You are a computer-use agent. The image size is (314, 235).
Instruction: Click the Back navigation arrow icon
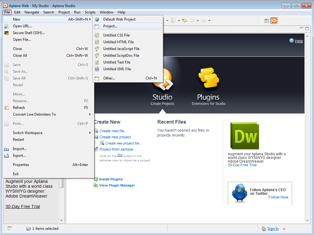coord(192,20)
